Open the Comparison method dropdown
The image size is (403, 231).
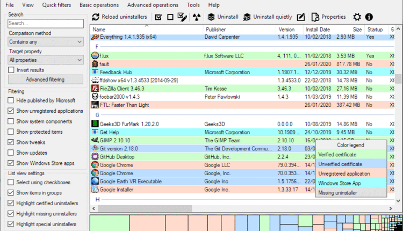point(46,41)
